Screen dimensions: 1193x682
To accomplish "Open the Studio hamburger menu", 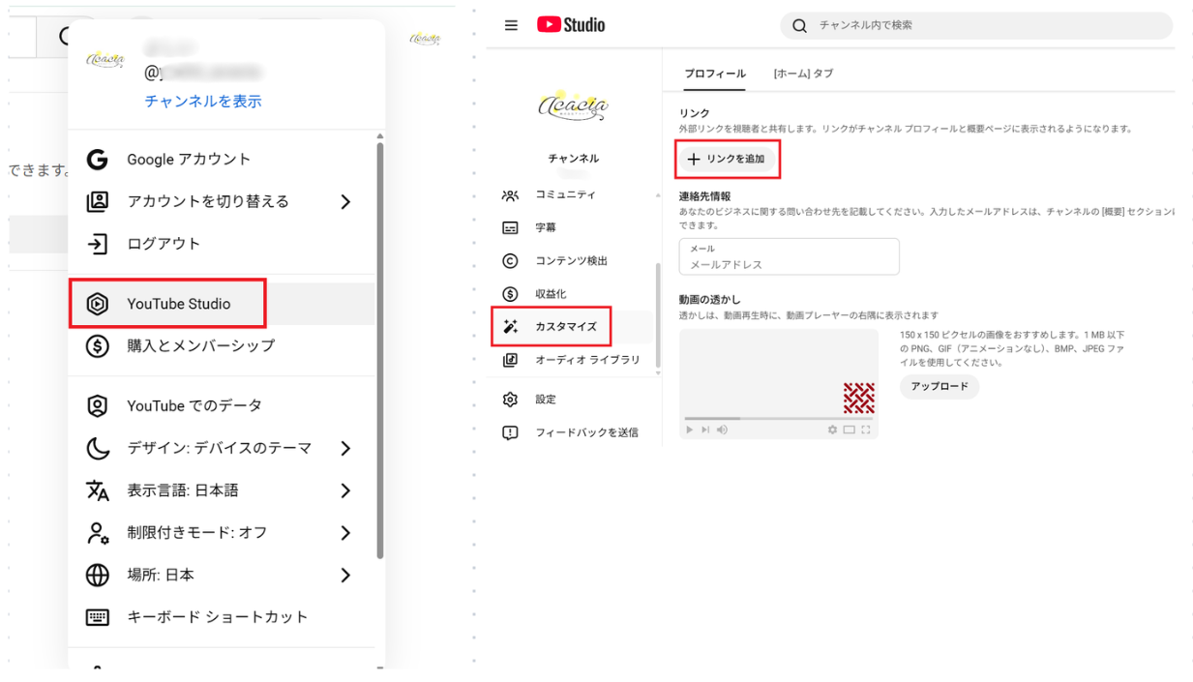I will [511, 25].
